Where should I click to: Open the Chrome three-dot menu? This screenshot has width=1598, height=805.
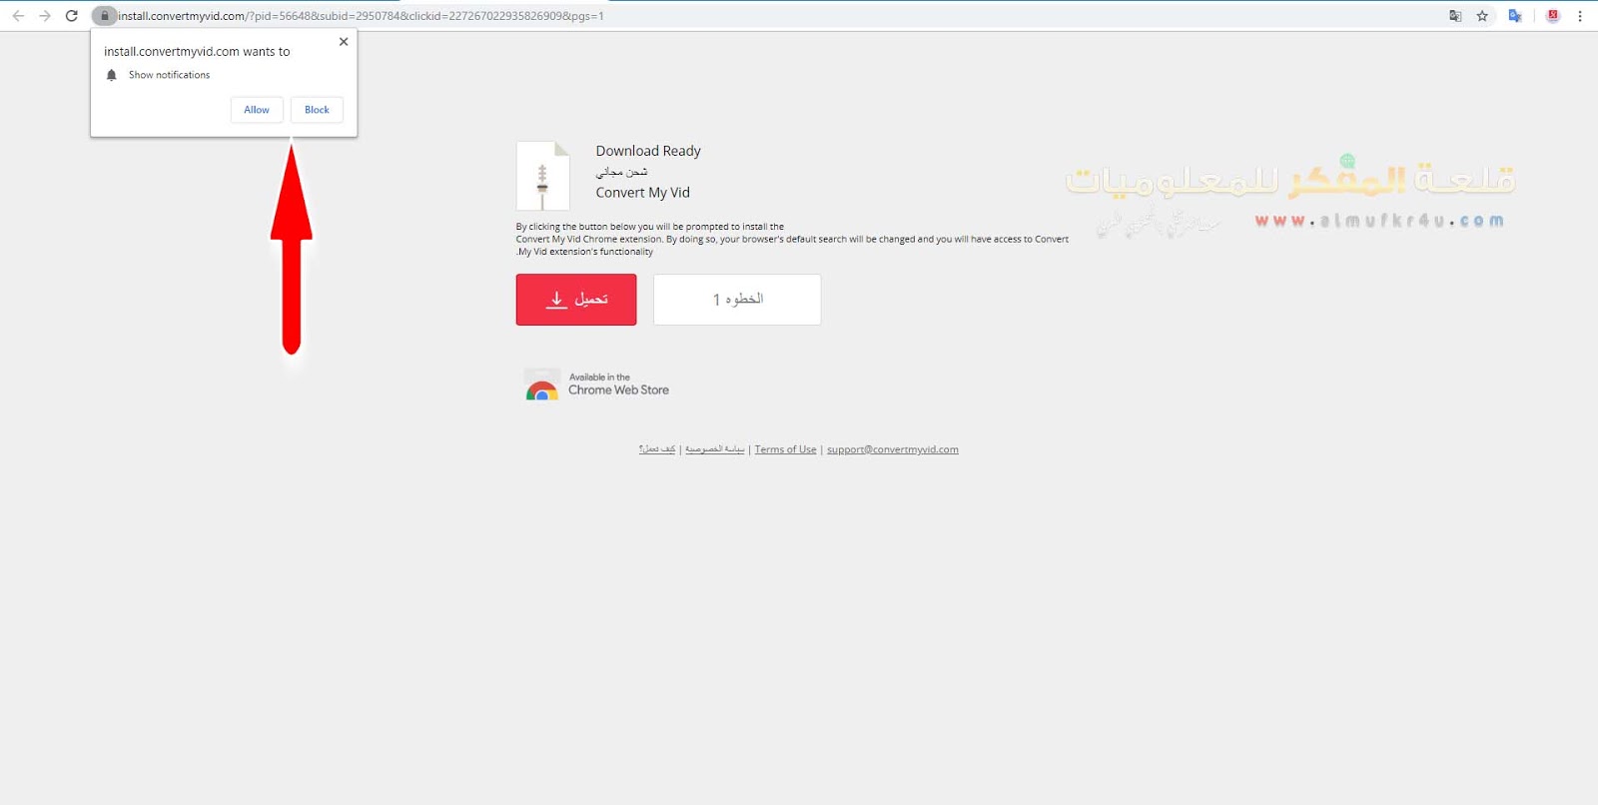[1580, 16]
